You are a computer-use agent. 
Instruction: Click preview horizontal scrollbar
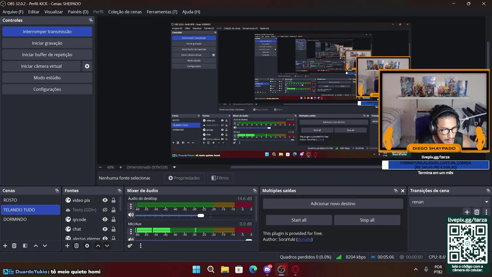(306, 167)
